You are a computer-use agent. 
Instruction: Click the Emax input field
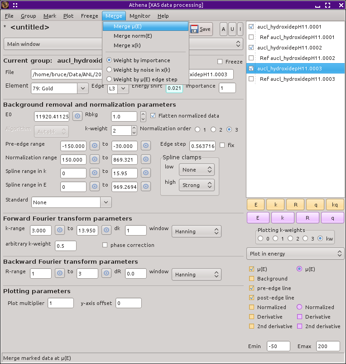[327, 346]
